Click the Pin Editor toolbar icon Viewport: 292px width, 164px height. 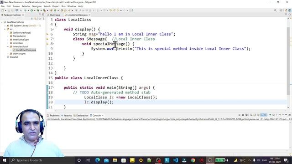(x=132, y=10)
